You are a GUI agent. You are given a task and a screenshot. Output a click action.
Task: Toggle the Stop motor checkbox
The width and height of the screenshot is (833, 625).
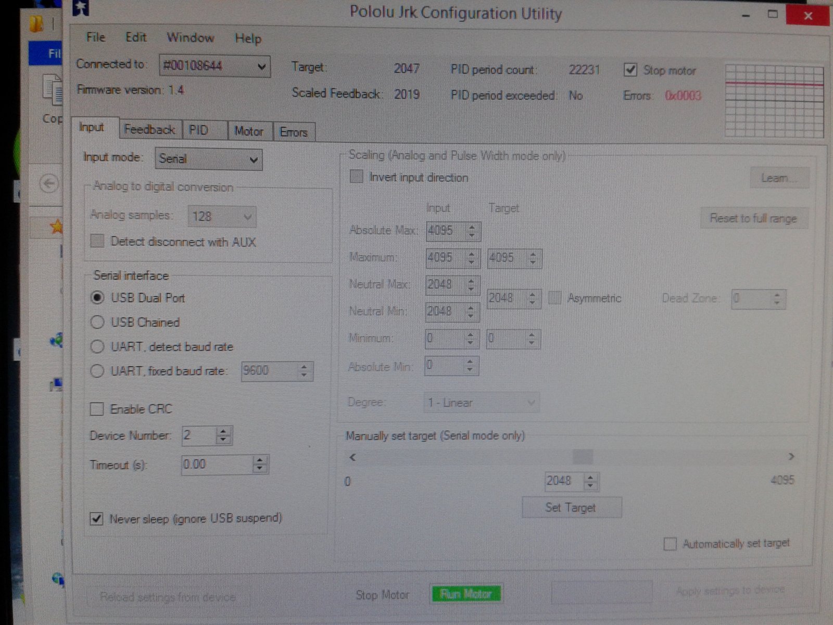point(630,70)
